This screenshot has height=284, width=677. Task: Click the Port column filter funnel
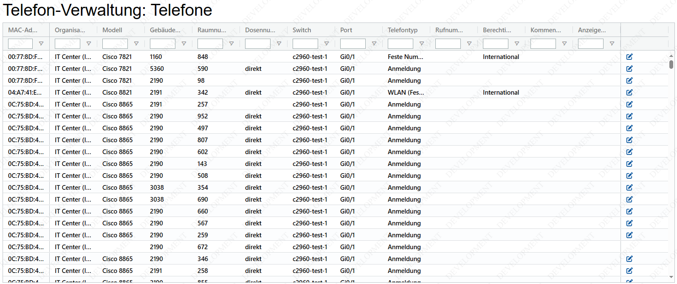[374, 44]
